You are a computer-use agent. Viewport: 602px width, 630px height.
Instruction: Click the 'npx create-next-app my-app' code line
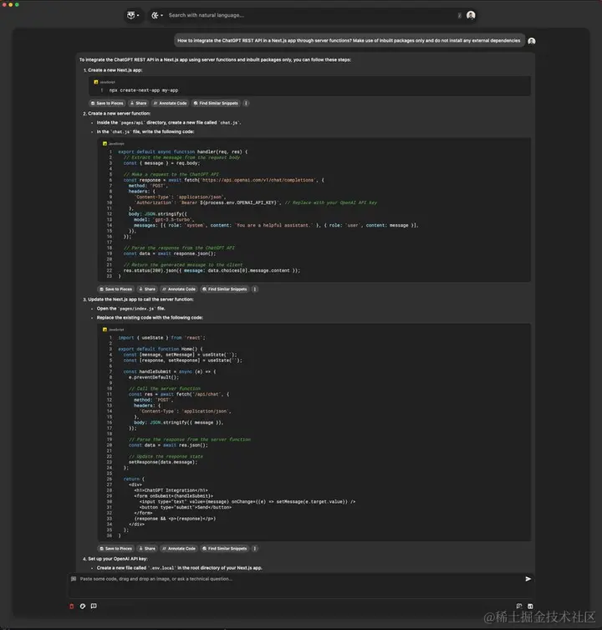point(143,90)
